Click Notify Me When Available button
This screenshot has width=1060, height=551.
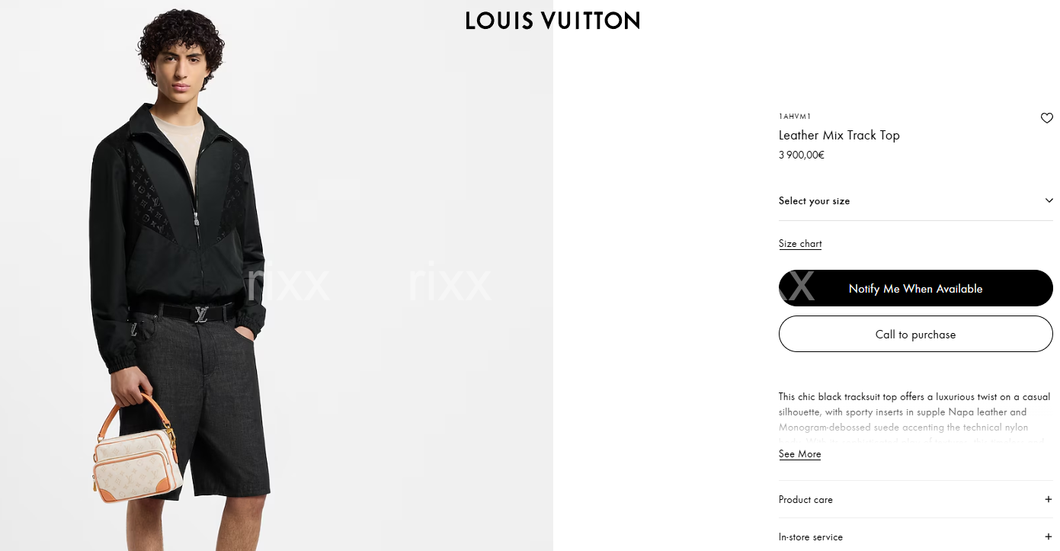pos(915,288)
